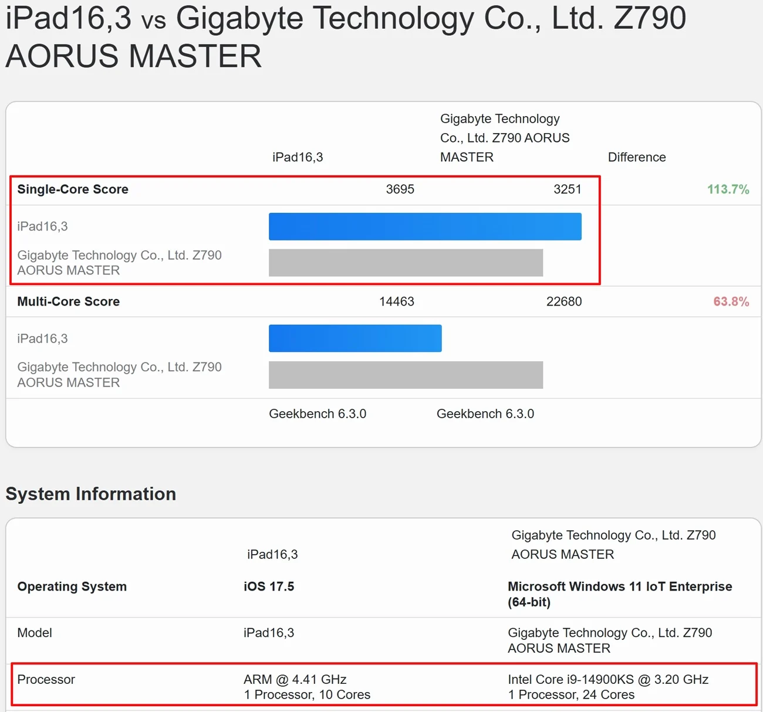Select iPad16,3 value in the Model row
Viewport: 763px width, 712px height.
(269, 633)
